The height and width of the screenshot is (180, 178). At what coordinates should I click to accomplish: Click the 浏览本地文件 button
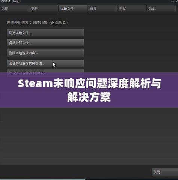click(x=45, y=33)
